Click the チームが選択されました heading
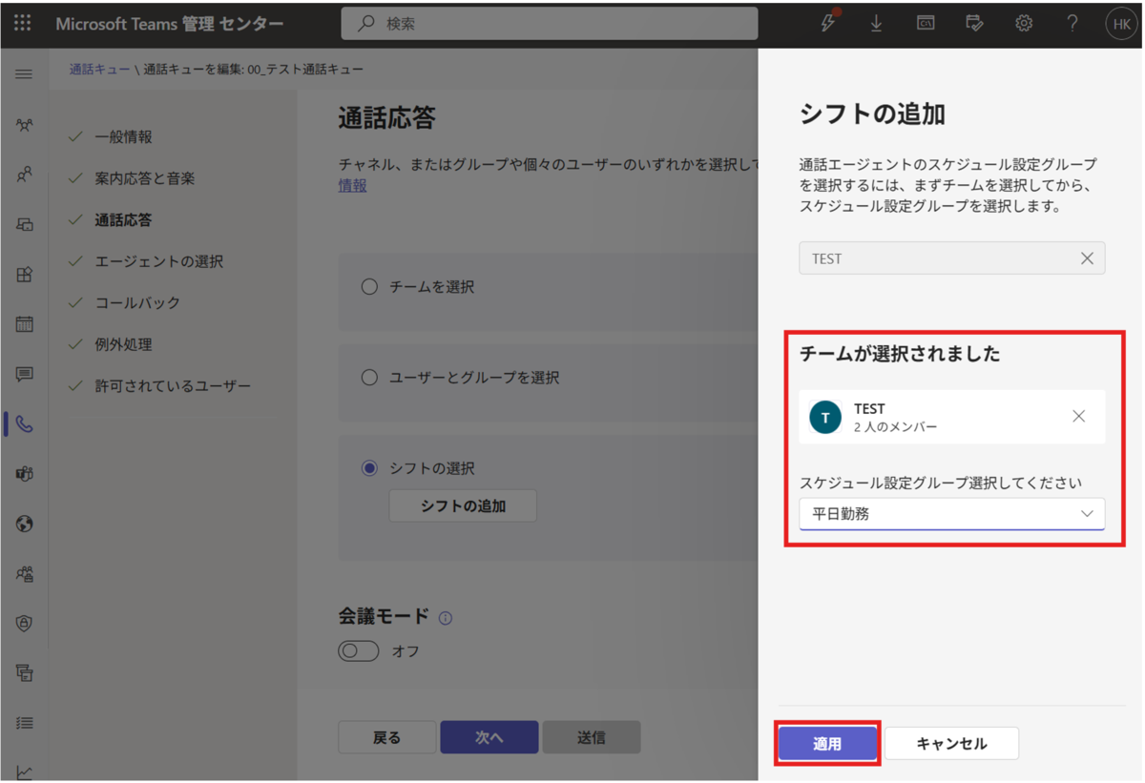Image resolution: width=1145 pixels, height=783 pixels. coord(900,354)
